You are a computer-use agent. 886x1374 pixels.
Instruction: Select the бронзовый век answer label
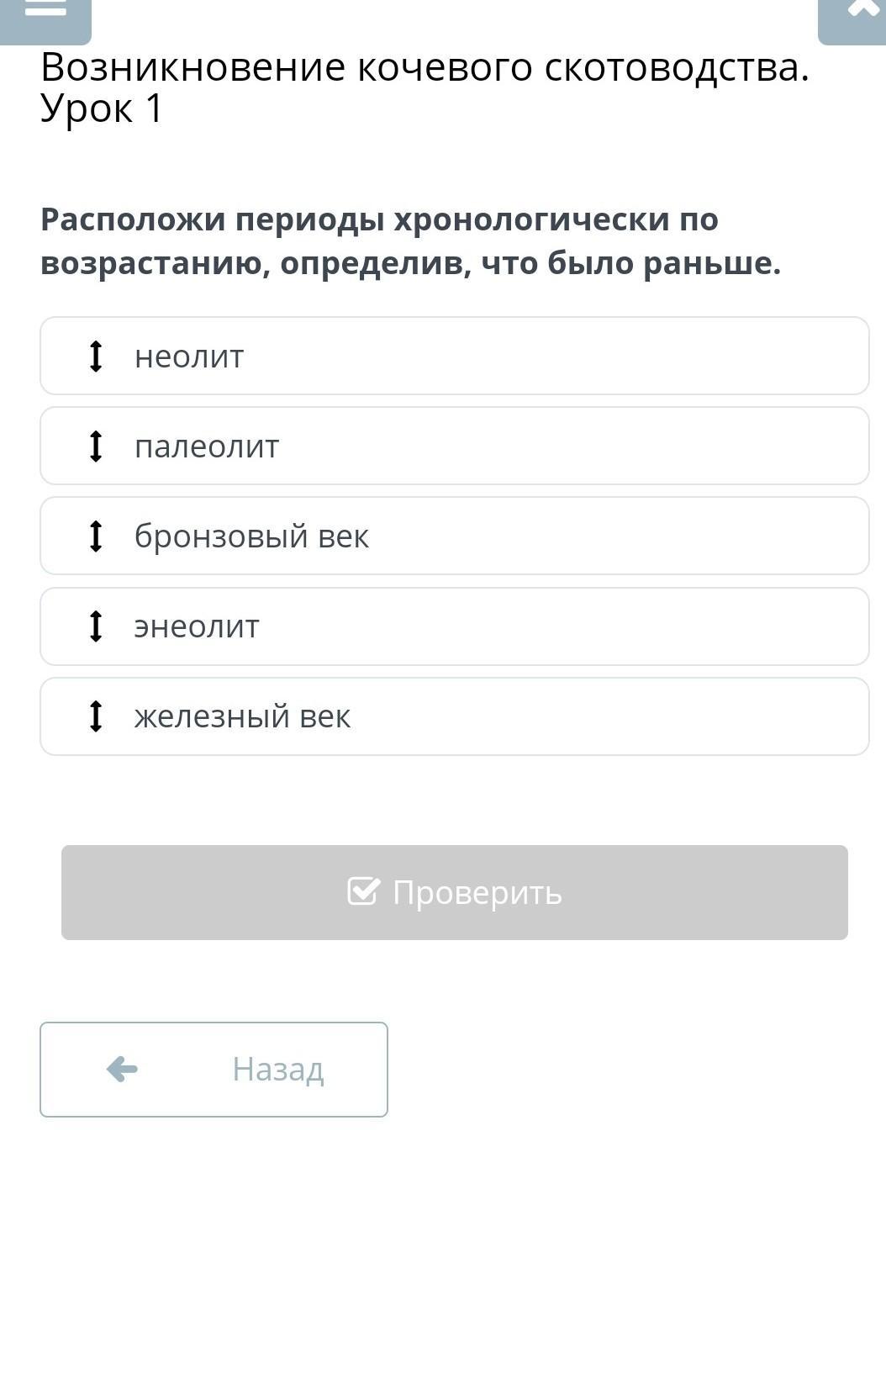coord(251,536)
